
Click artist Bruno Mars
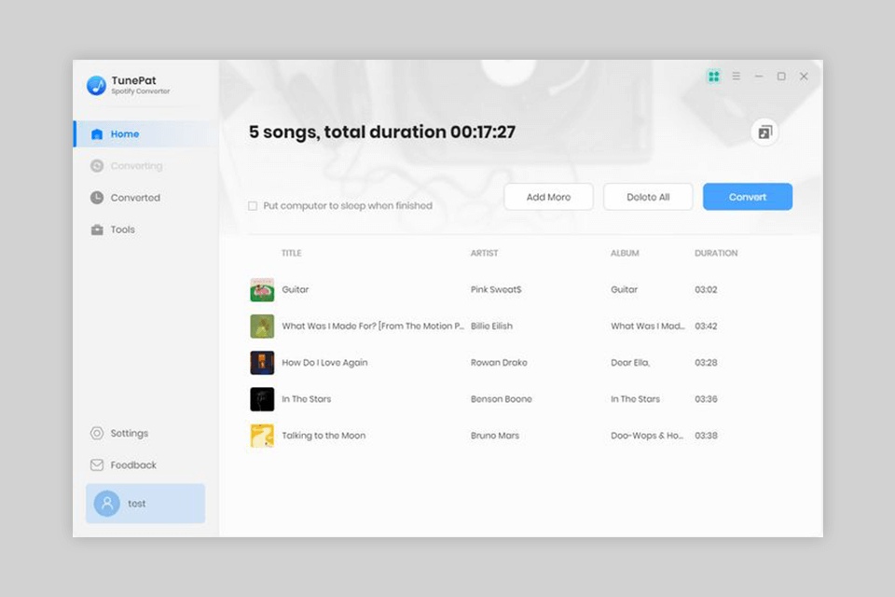pos(495,436)
